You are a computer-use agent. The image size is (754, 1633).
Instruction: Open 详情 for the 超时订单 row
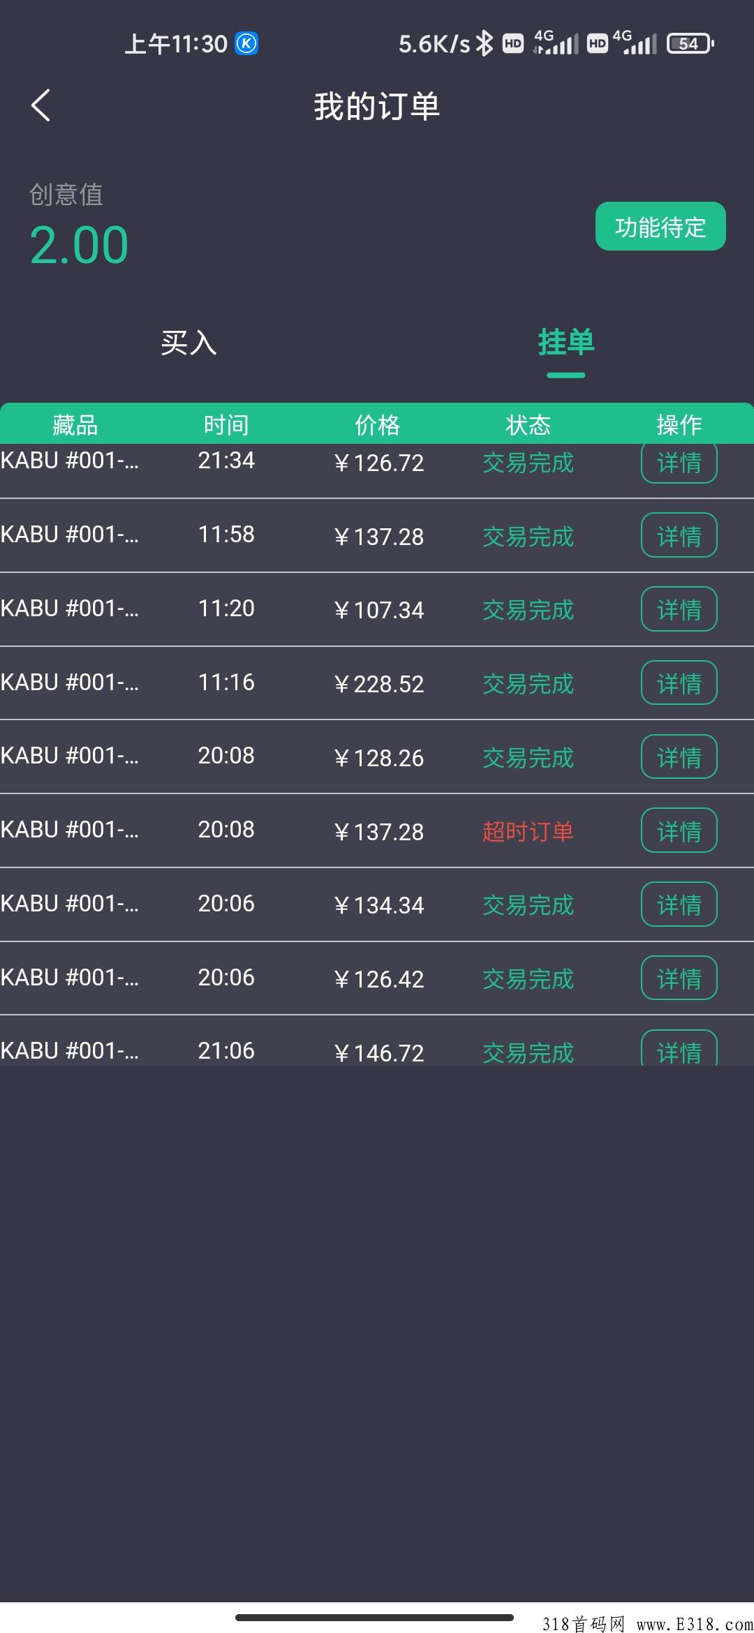point(679,830)
